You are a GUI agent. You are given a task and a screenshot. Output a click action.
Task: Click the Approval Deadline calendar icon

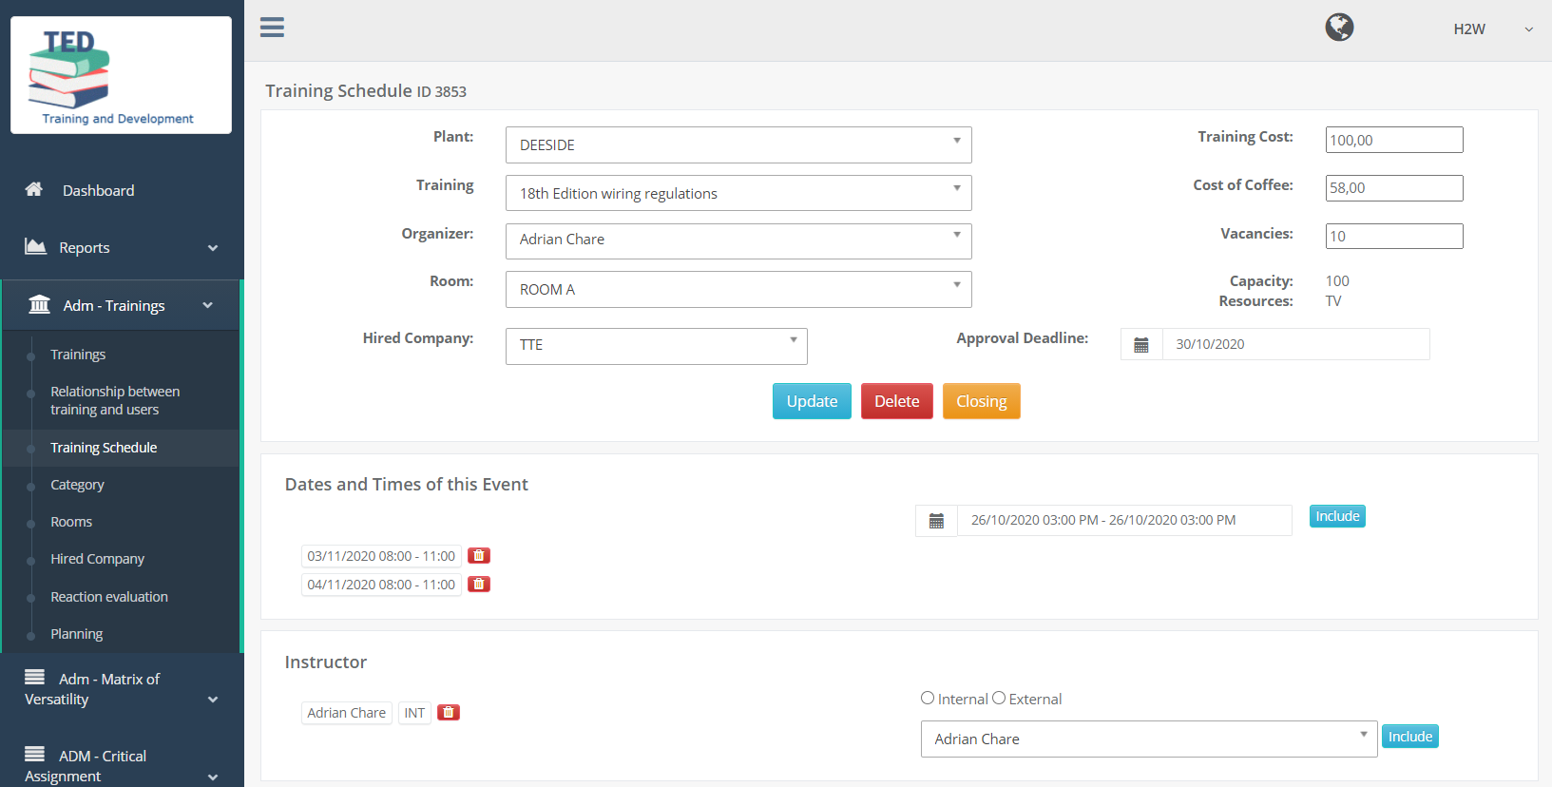1141,345
